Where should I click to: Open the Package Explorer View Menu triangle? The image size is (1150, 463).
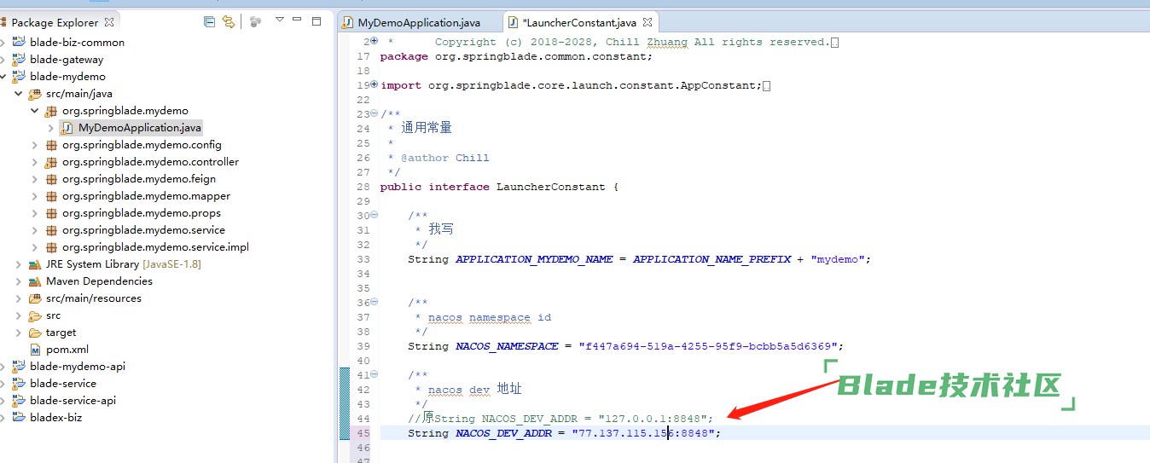tap(279, 20)
